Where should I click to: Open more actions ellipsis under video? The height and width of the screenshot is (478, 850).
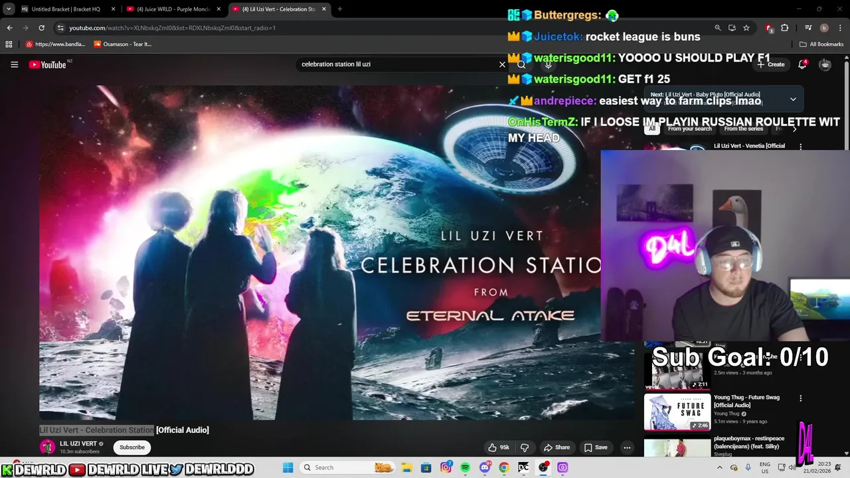click(626, 447)
